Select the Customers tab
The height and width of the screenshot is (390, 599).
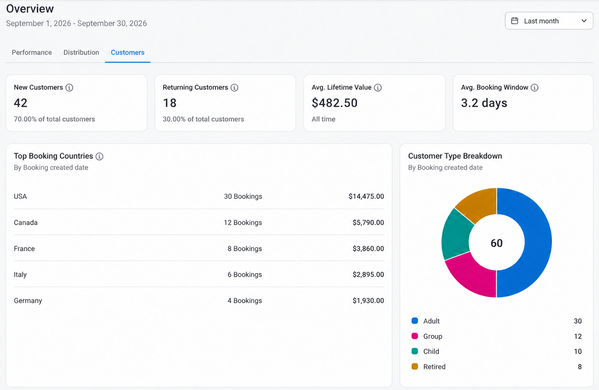point(128,52)
